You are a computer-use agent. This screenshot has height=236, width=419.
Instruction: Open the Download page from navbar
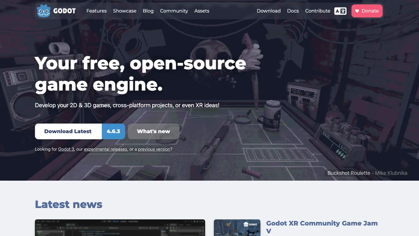coord(268,11)
